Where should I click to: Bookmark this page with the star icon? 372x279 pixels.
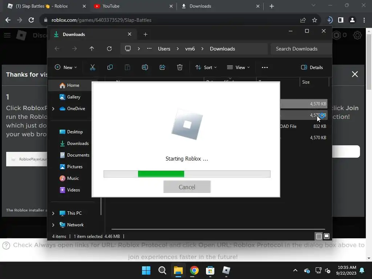[x=315, y=20]
